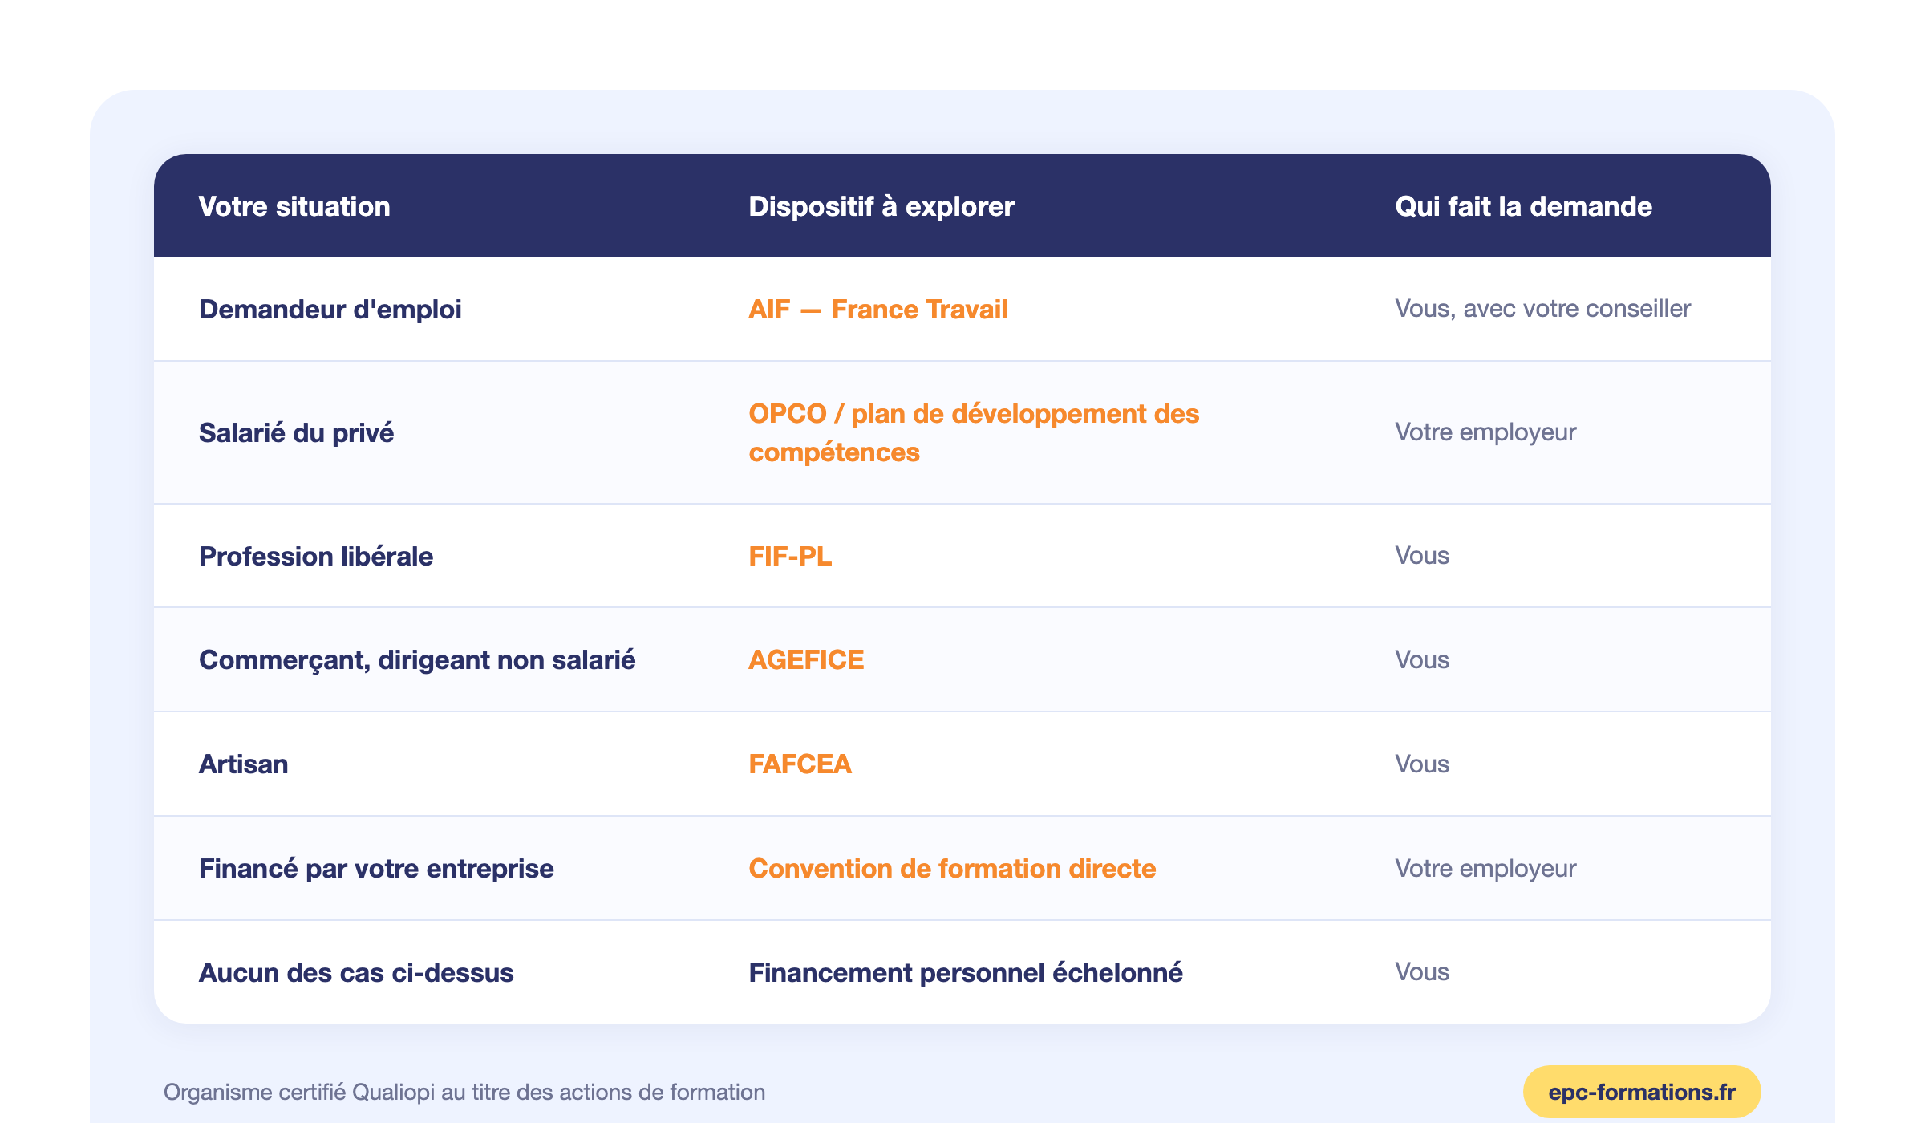Image resolution: width=1925 pixels, height=1123 pixels.
Task: Click the Votre situation column header
Action: [294, 207]
